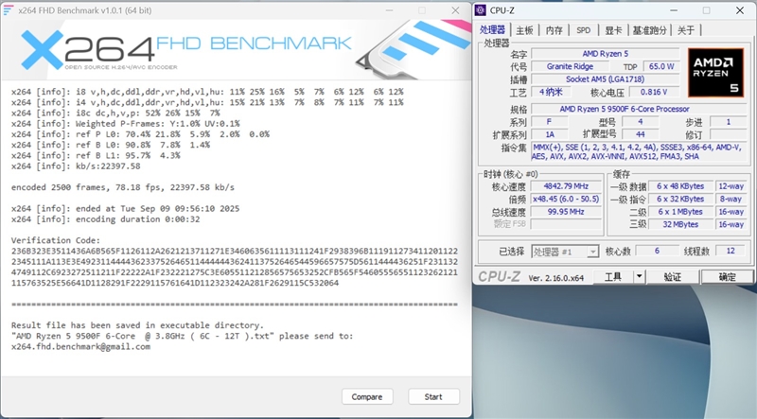The width and height of the screenshot is (757, 419).
Task: Go to the 关于 tab
Action: (686, 30)
